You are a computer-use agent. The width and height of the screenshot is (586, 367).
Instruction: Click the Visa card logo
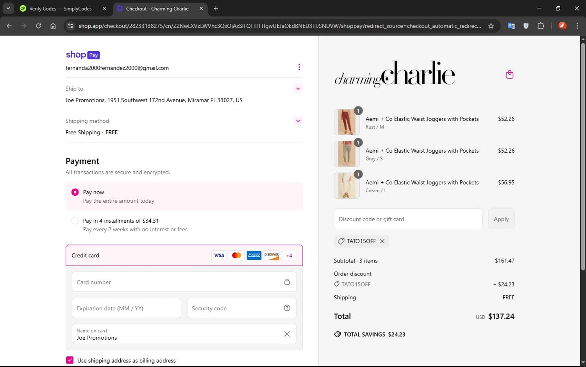[219, 255]
